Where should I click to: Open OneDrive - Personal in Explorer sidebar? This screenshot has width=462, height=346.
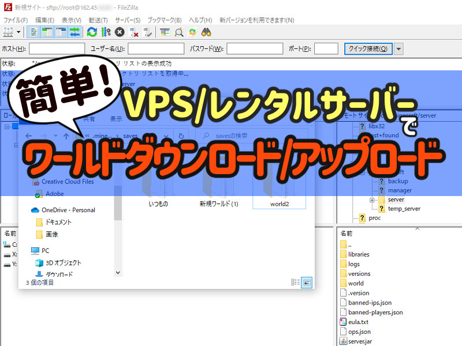[x=63, y=210]
